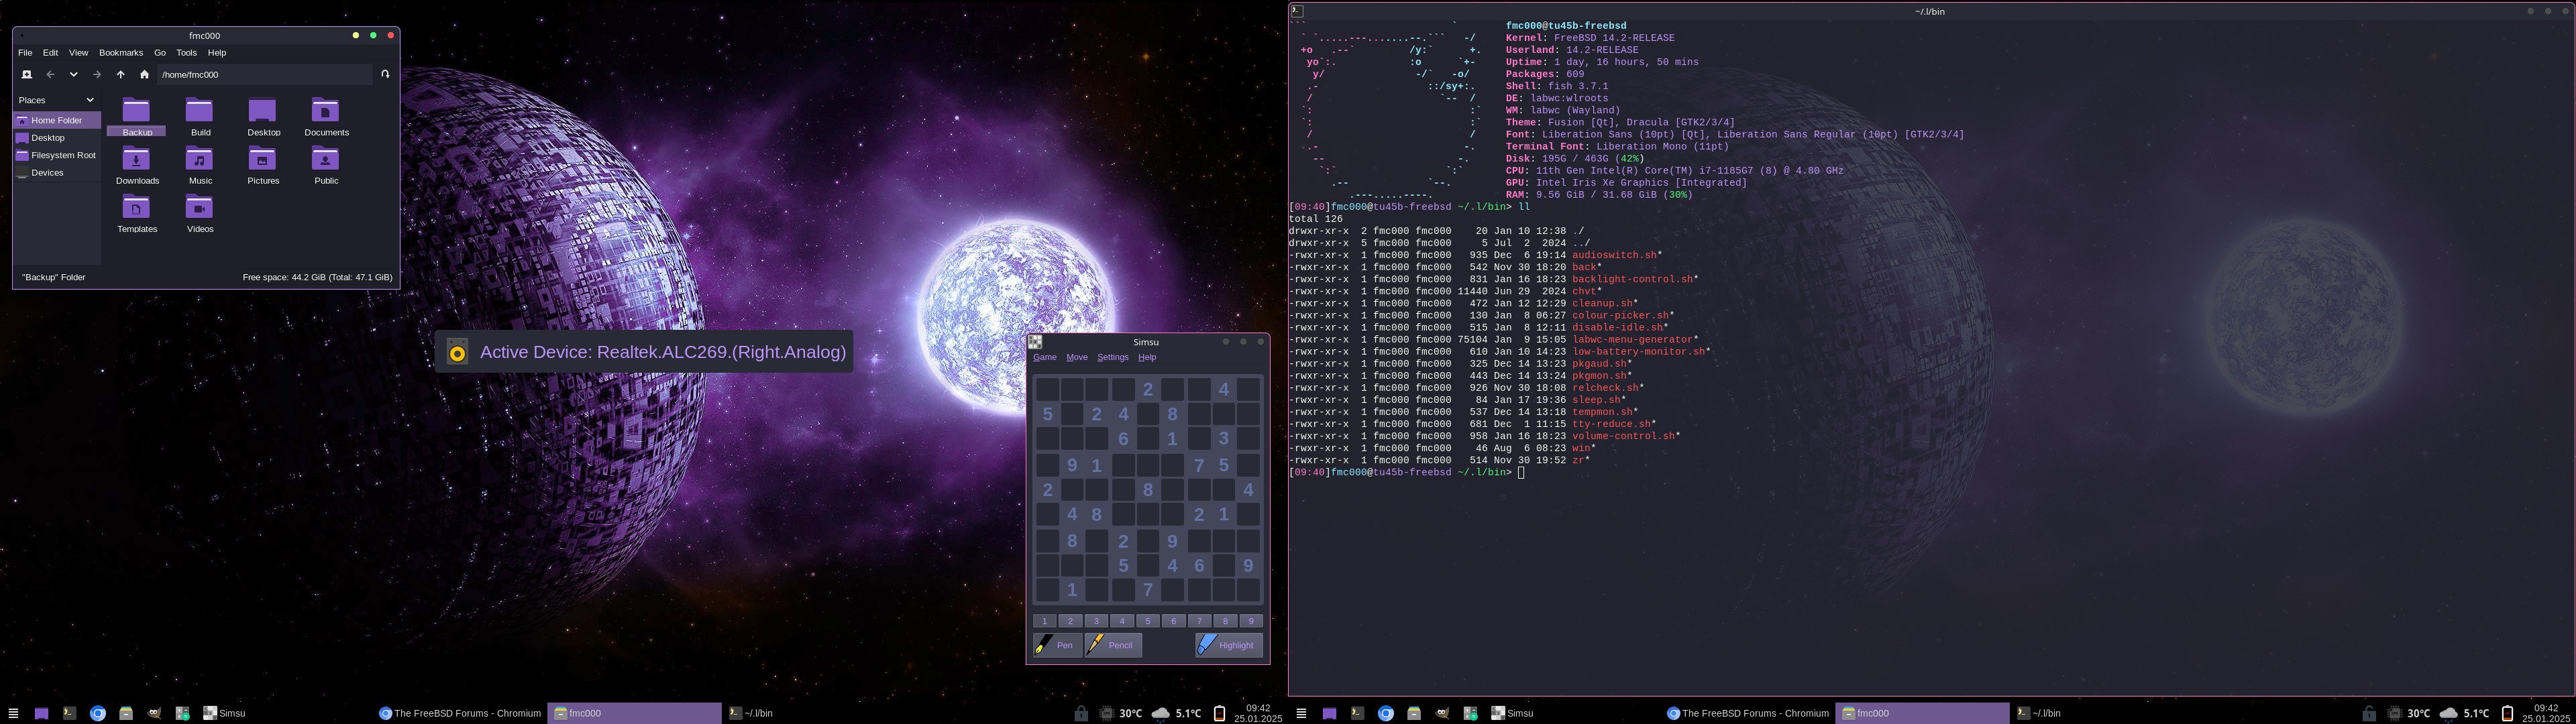Image resolution: width=2576 pixels, height=724 pixels.
Task: Select Home Folder in Places sidebar
Action: tap(57, 120)
